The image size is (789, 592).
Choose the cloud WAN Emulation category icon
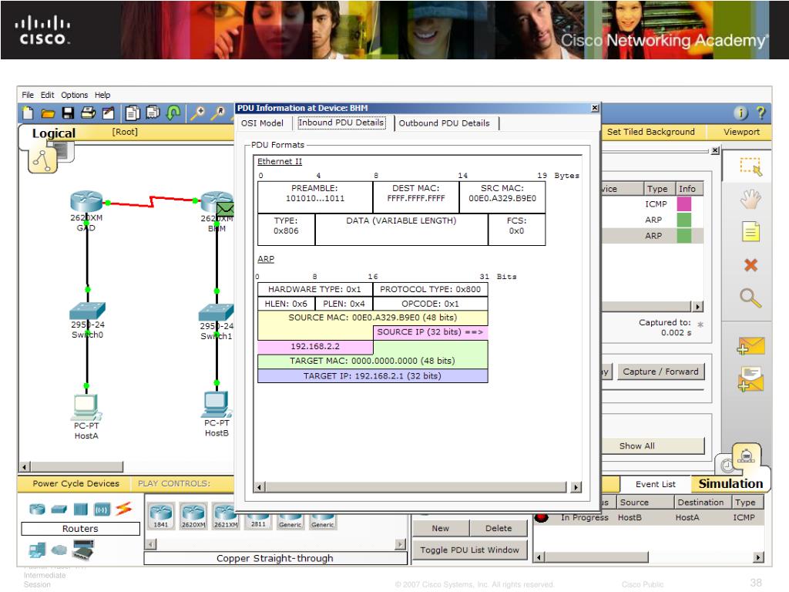(59, 550)
